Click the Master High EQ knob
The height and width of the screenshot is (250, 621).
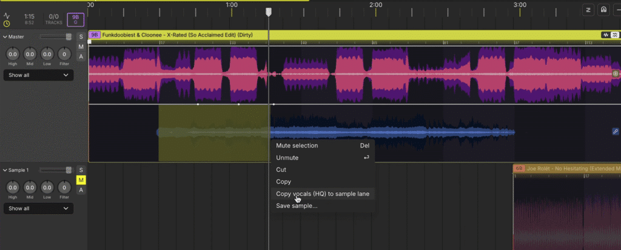tap(13, 54)
